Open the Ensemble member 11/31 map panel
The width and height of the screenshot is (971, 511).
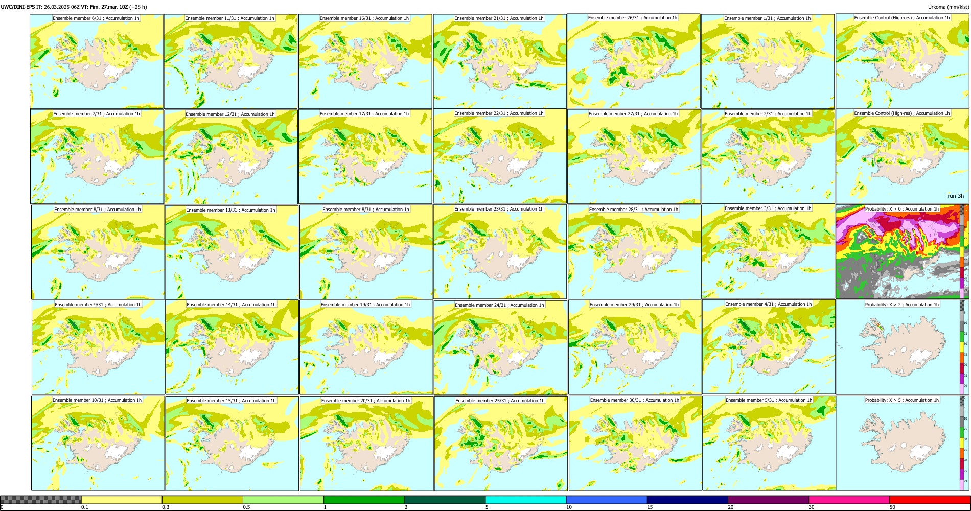tap(230, 61)
